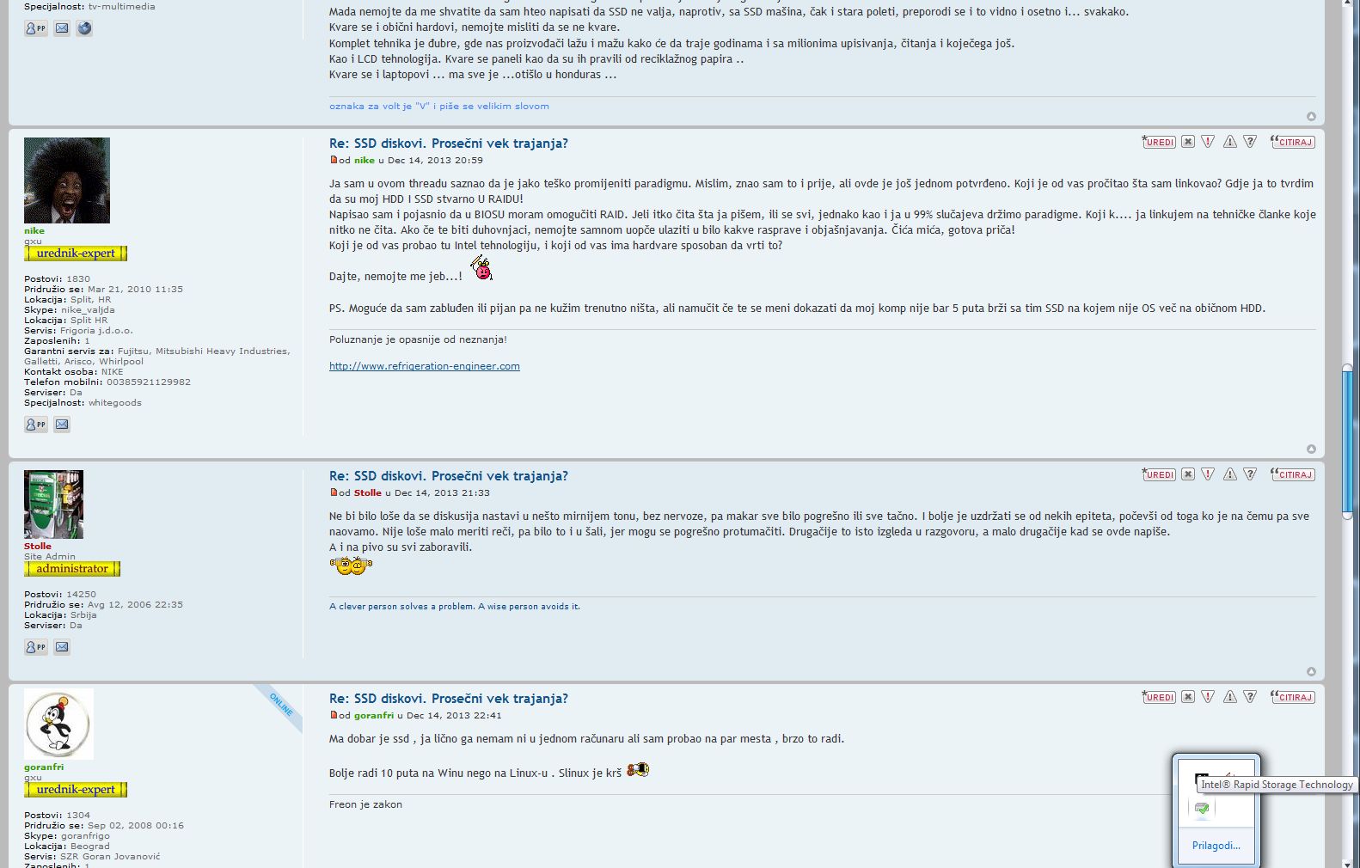Screen dimensions: 1360x868
Task: Visit the top poster's website globe icon
Action: tap(84, 28)
